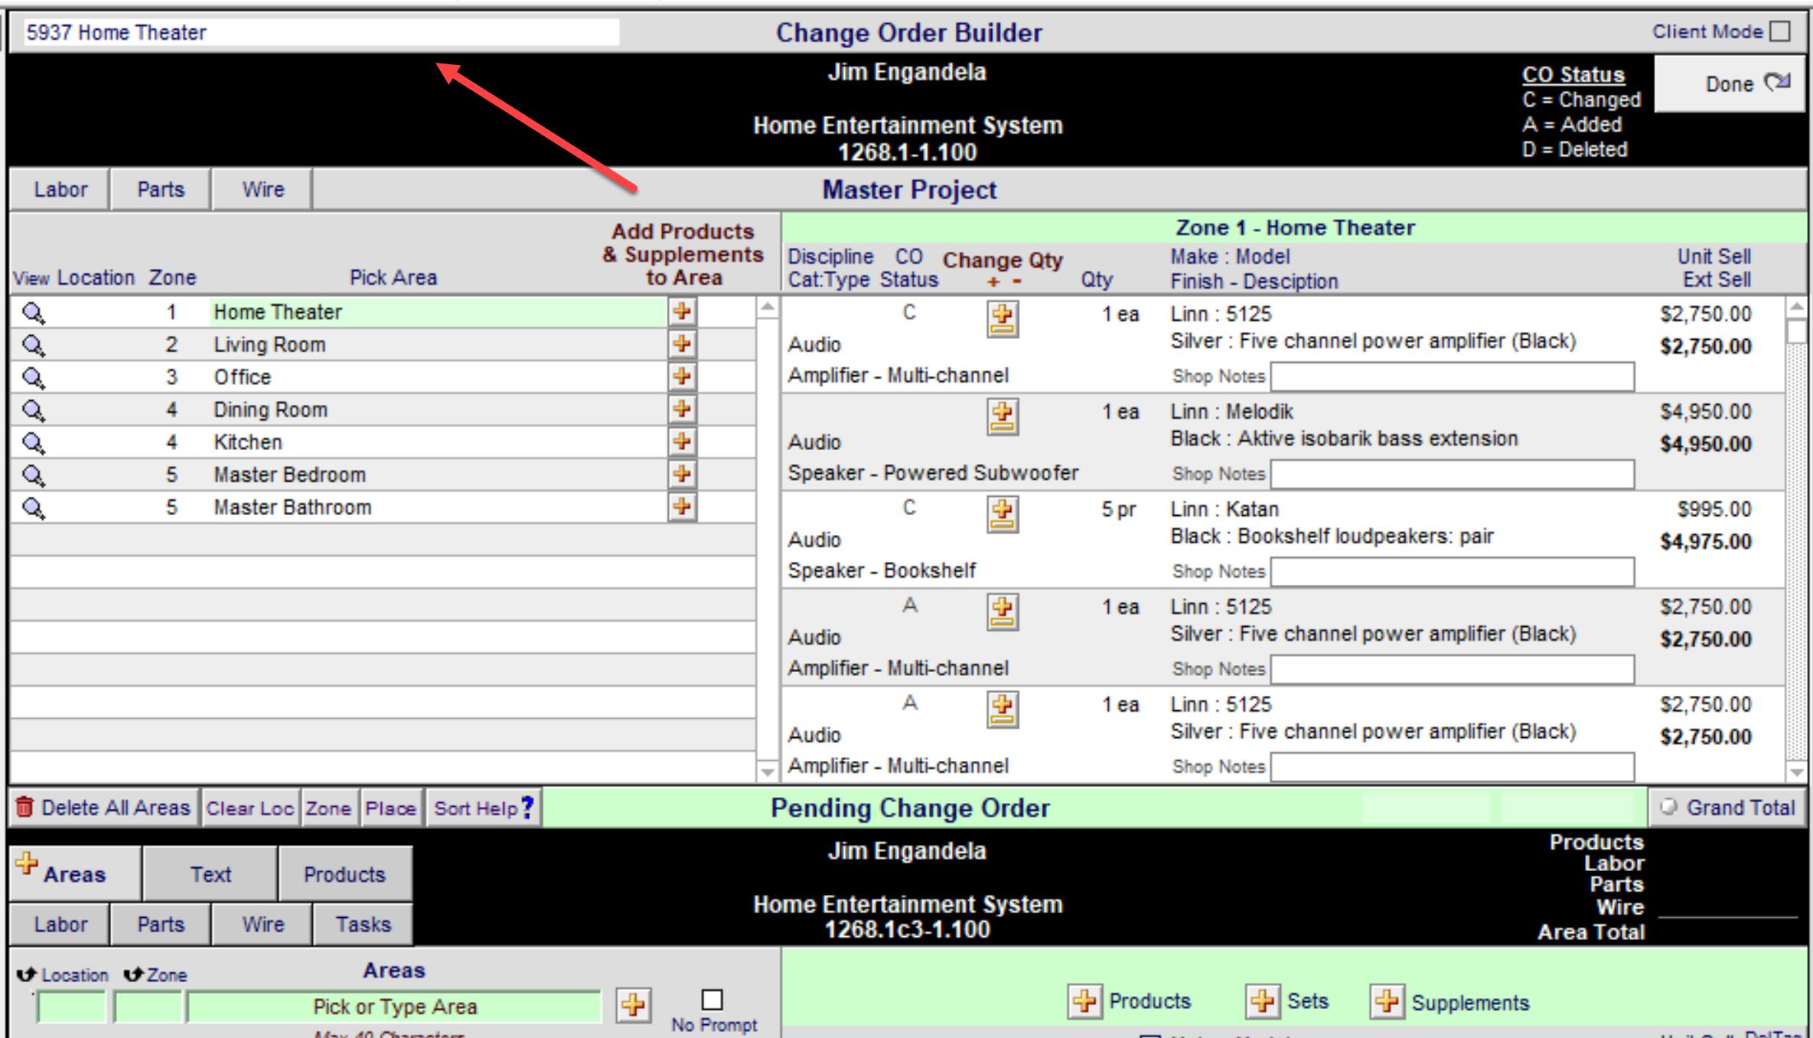Click the Zone sort button
The height and width of the screenshot is (1038, 1813).
pyautogui.click(x=328, y=808)
